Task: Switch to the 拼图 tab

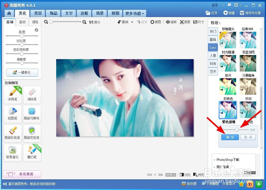Action: (115, 13)
